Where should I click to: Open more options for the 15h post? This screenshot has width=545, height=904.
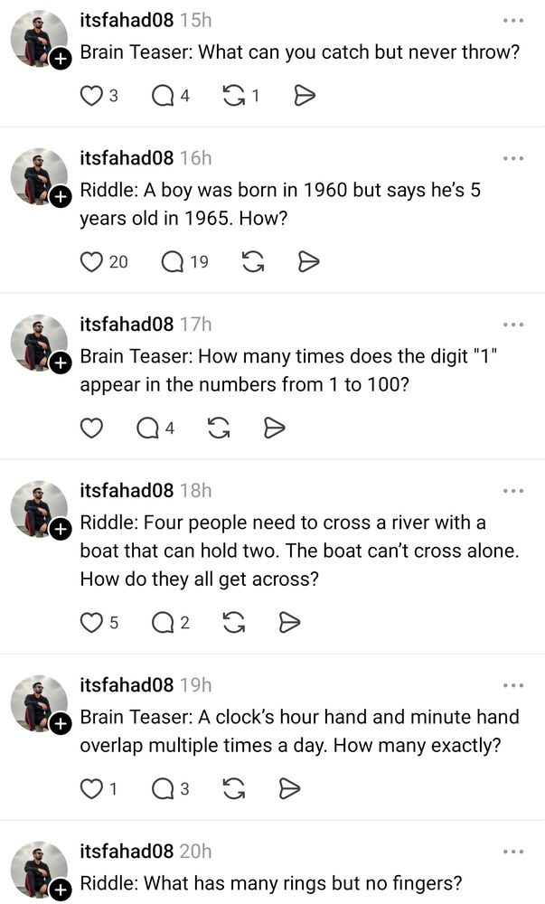pyautogui.click(x=512, y=20)
